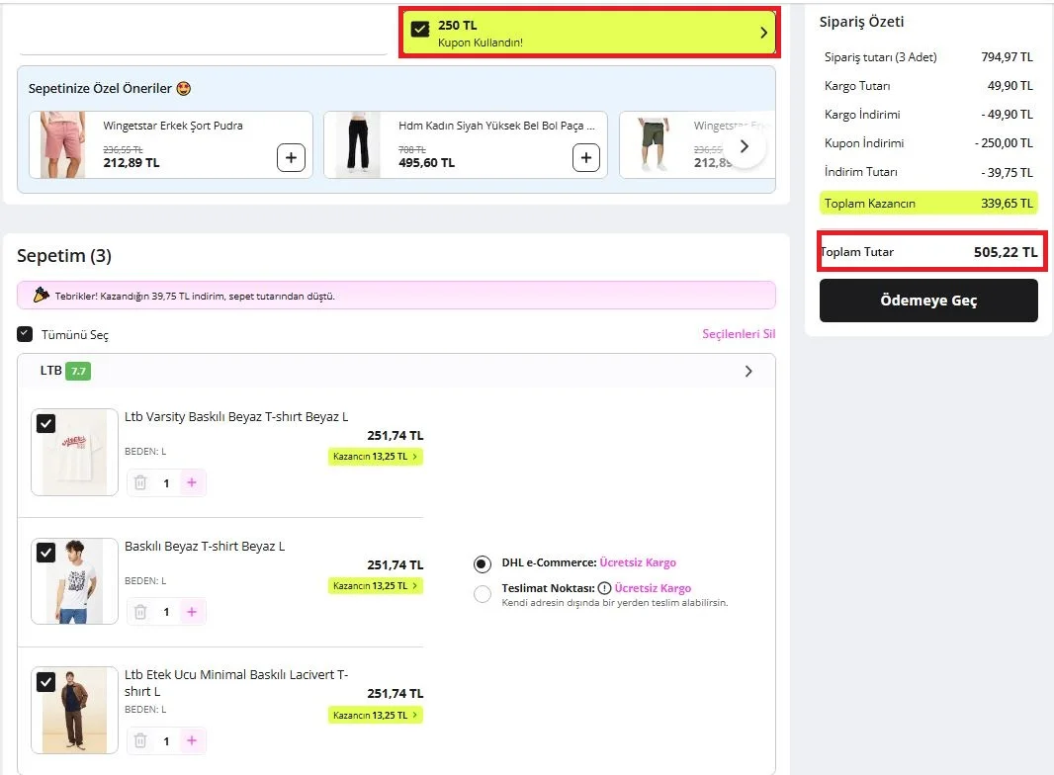This screenshot has width=1054, height=775.
Task: Increase quantity of Baskılı Beyaz T-shirt
Action: [192, 612]
